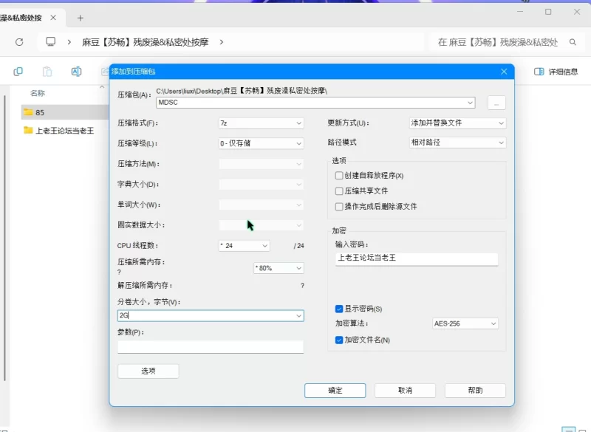591x432 pixels.
Task: Click the password input field
Action: [417, 258]
